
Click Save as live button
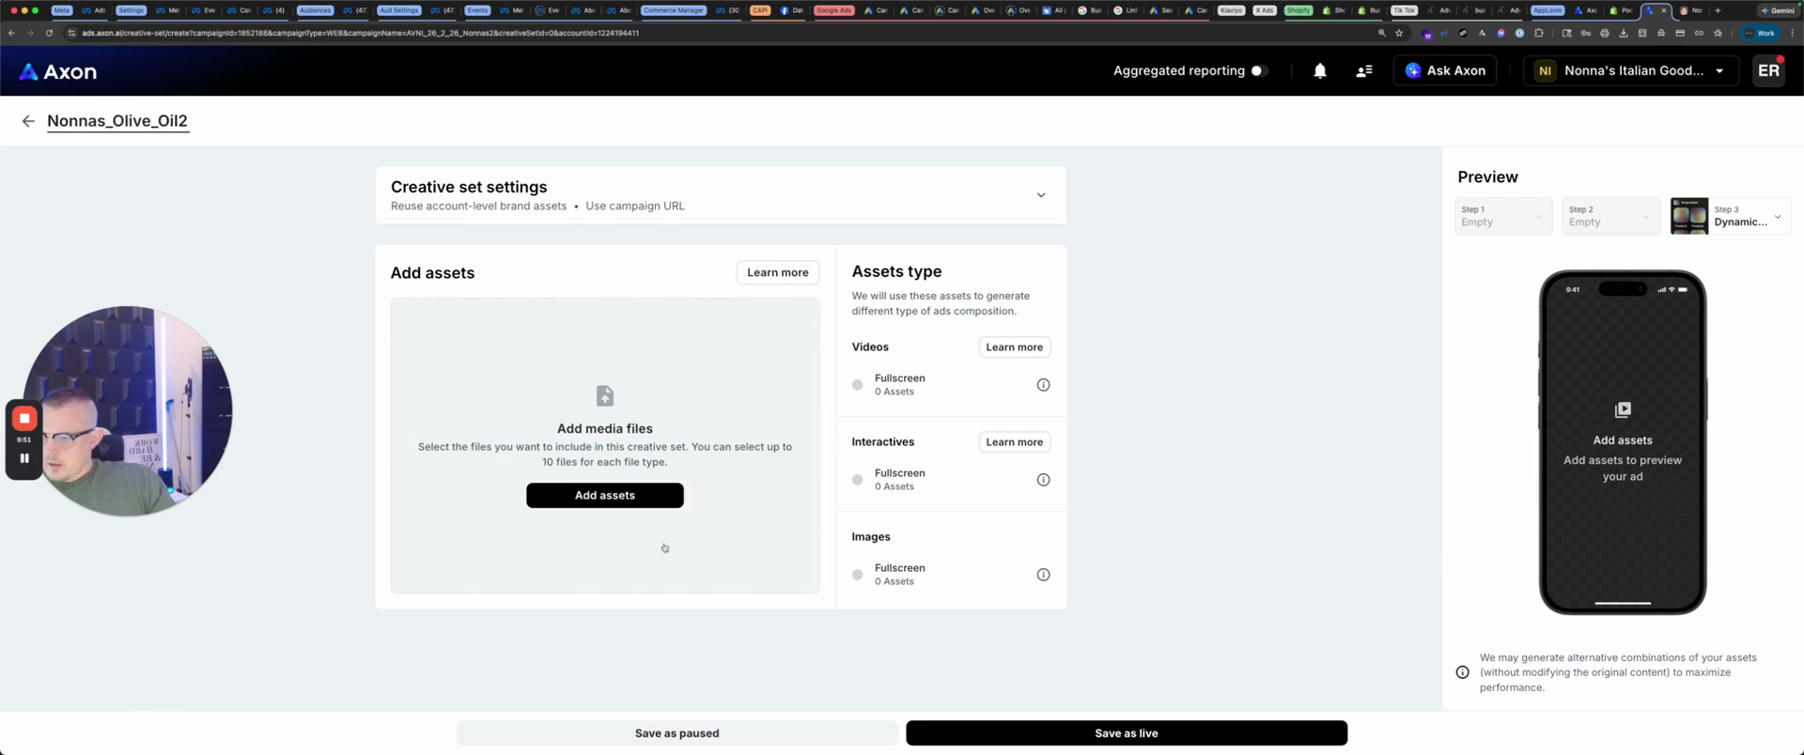click(1126, 733)
